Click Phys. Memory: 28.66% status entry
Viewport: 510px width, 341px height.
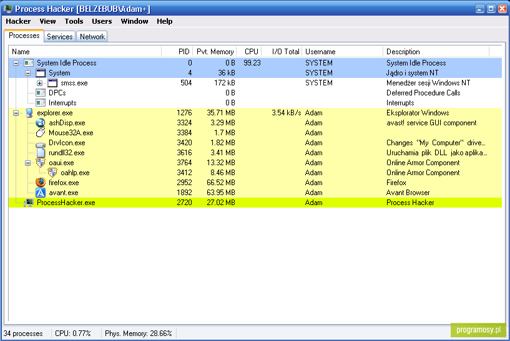coord(138,334)
